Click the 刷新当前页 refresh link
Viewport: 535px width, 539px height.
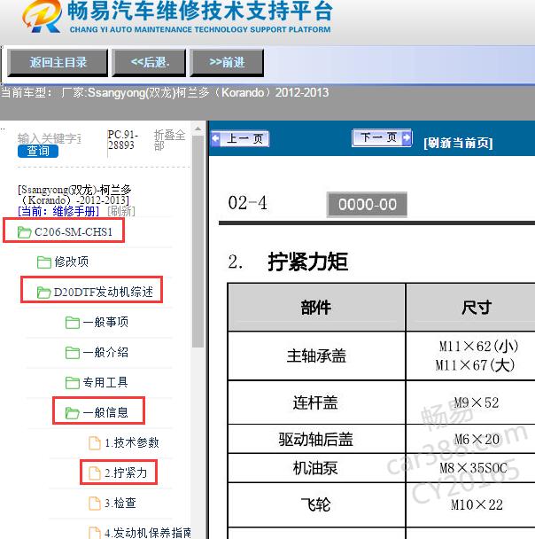point(458,143)
